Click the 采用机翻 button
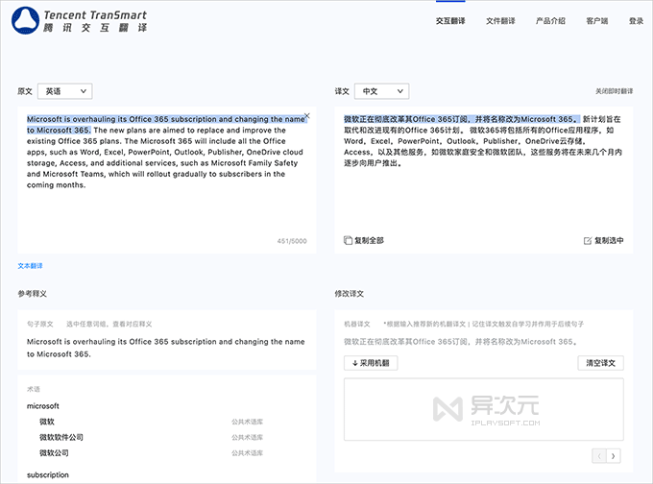The width and height of the screenshot is (653, 484). (x=371, y=363)
